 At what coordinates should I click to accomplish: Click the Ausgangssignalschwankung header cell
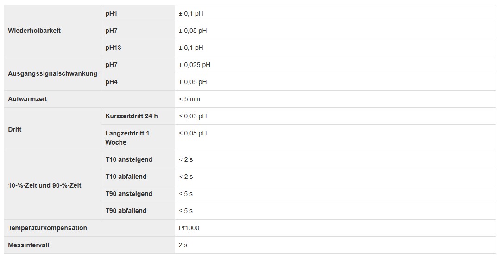coord(52,73)
